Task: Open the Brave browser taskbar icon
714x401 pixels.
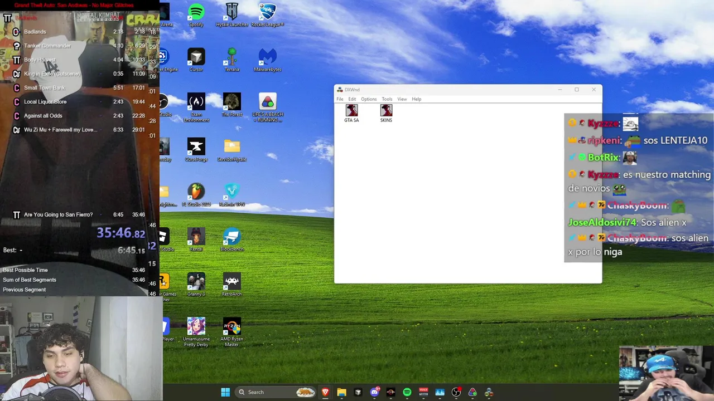Action: tap(325, 392)
